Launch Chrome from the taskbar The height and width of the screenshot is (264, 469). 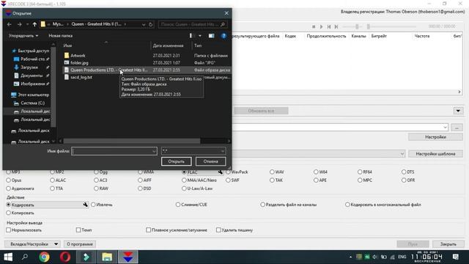44,257
